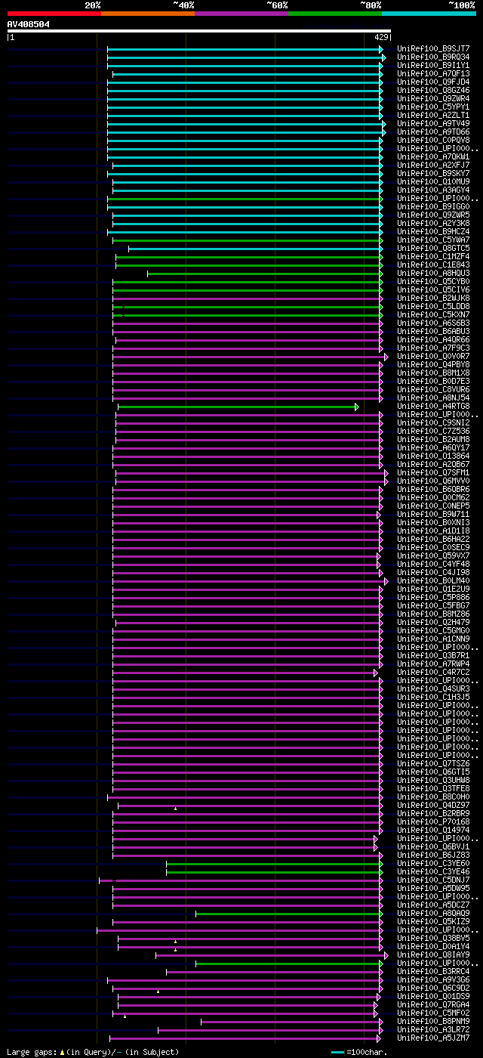Click the short green alignment bar for A4RTG8
Image resolution: width=483 pixels, height=1058 pixels.
pyautogui.click(x=238, y=407)
